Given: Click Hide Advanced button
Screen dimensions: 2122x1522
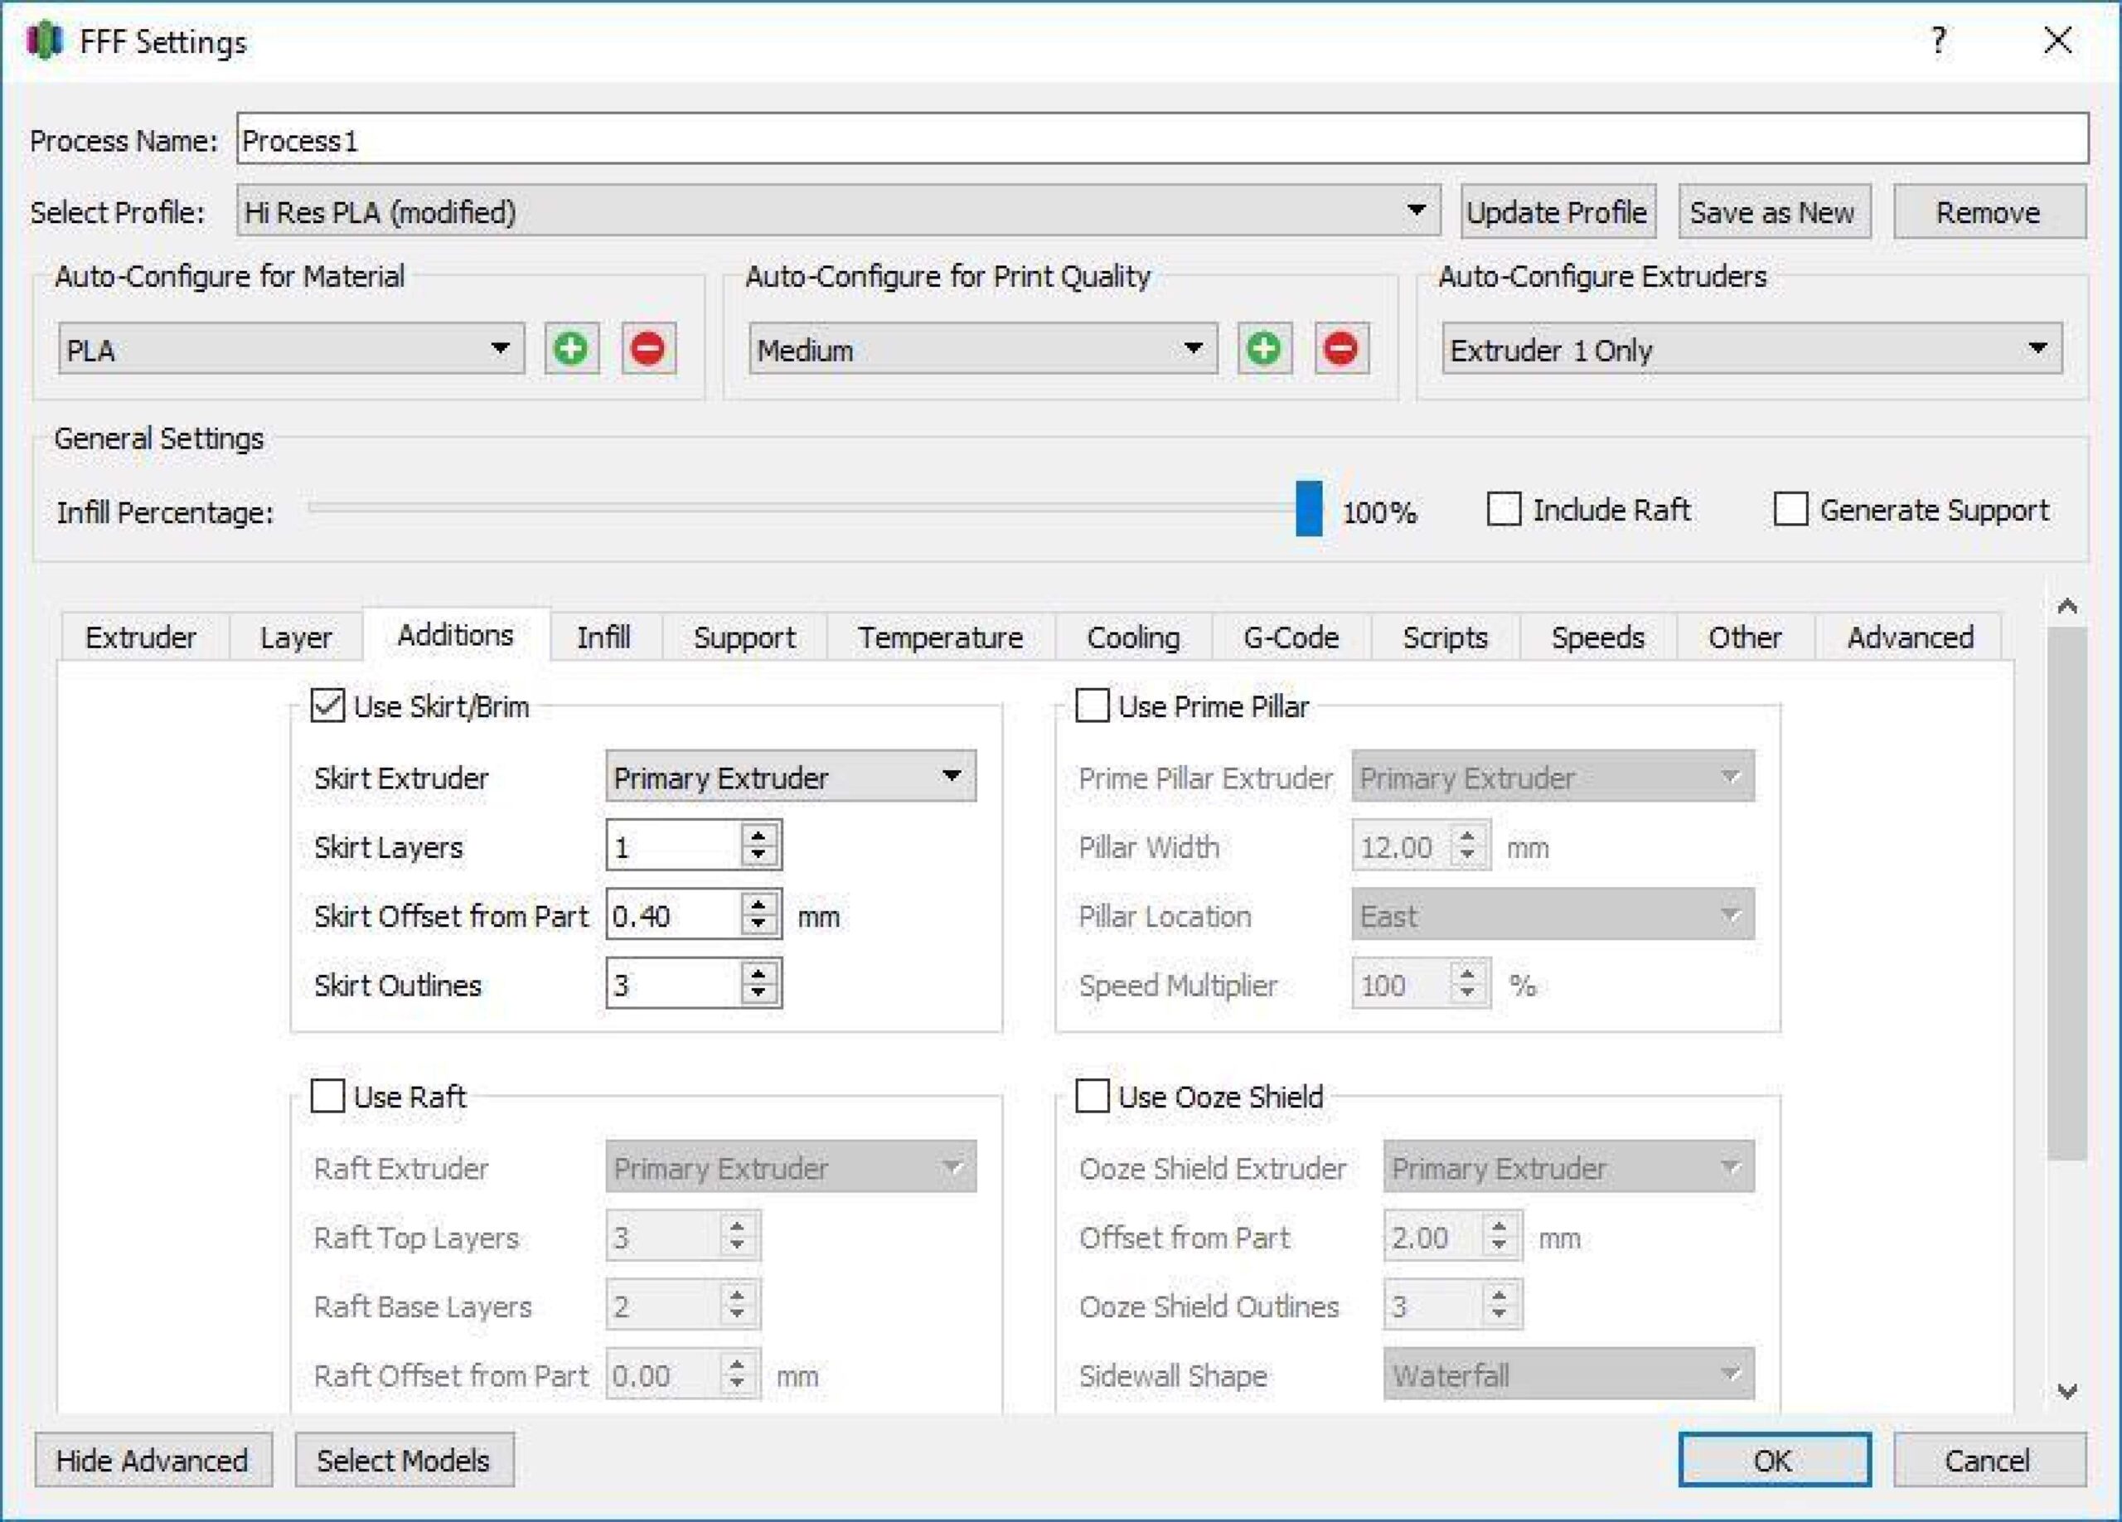Looking at the screenshot, I should 153,1459.
